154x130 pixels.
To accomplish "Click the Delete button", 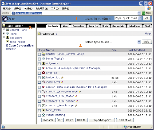I will pyautogui.click(x=81, y=120).
